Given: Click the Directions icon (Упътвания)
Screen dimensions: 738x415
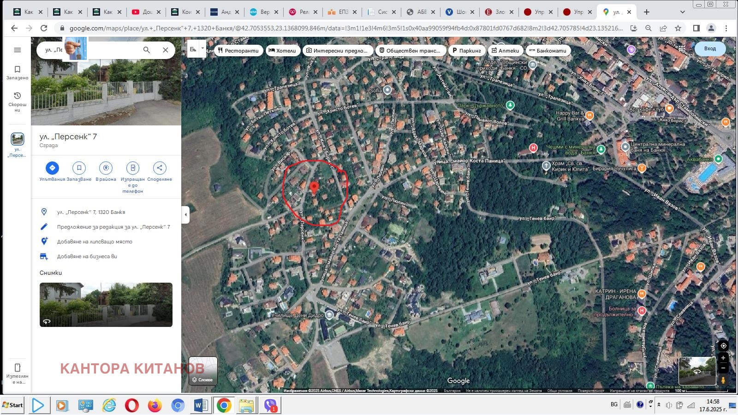Looking at the screenshot, I should tap(52, 168).
